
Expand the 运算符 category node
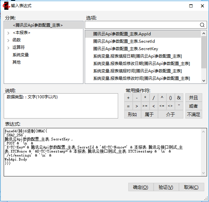[x=8, y=47]
